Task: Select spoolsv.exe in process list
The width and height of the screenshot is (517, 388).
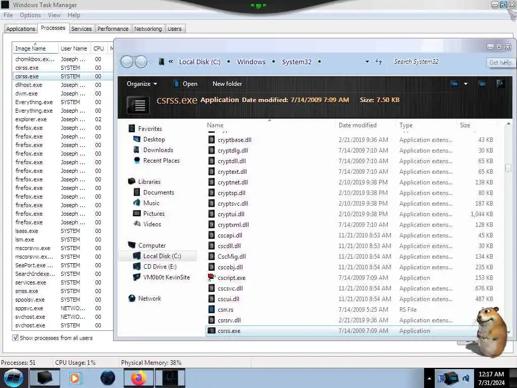Action: pos(63,300)
